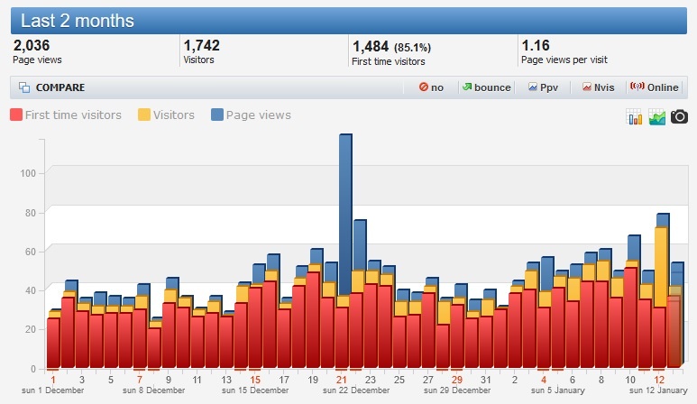Click the red '29' date label
This screenshot has height=404, width=697.
457,380
